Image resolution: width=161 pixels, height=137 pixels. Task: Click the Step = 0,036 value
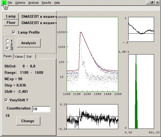(21, 85)
